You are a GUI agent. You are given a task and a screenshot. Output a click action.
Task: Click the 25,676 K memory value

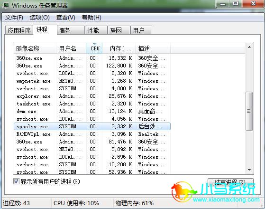pos(120,96)
